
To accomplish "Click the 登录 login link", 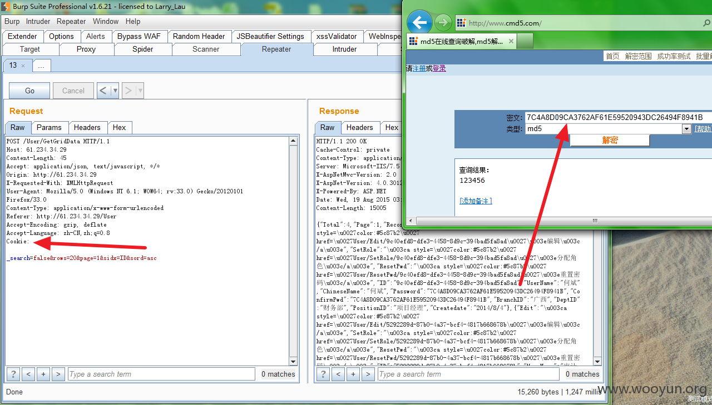I will (439, 68).
